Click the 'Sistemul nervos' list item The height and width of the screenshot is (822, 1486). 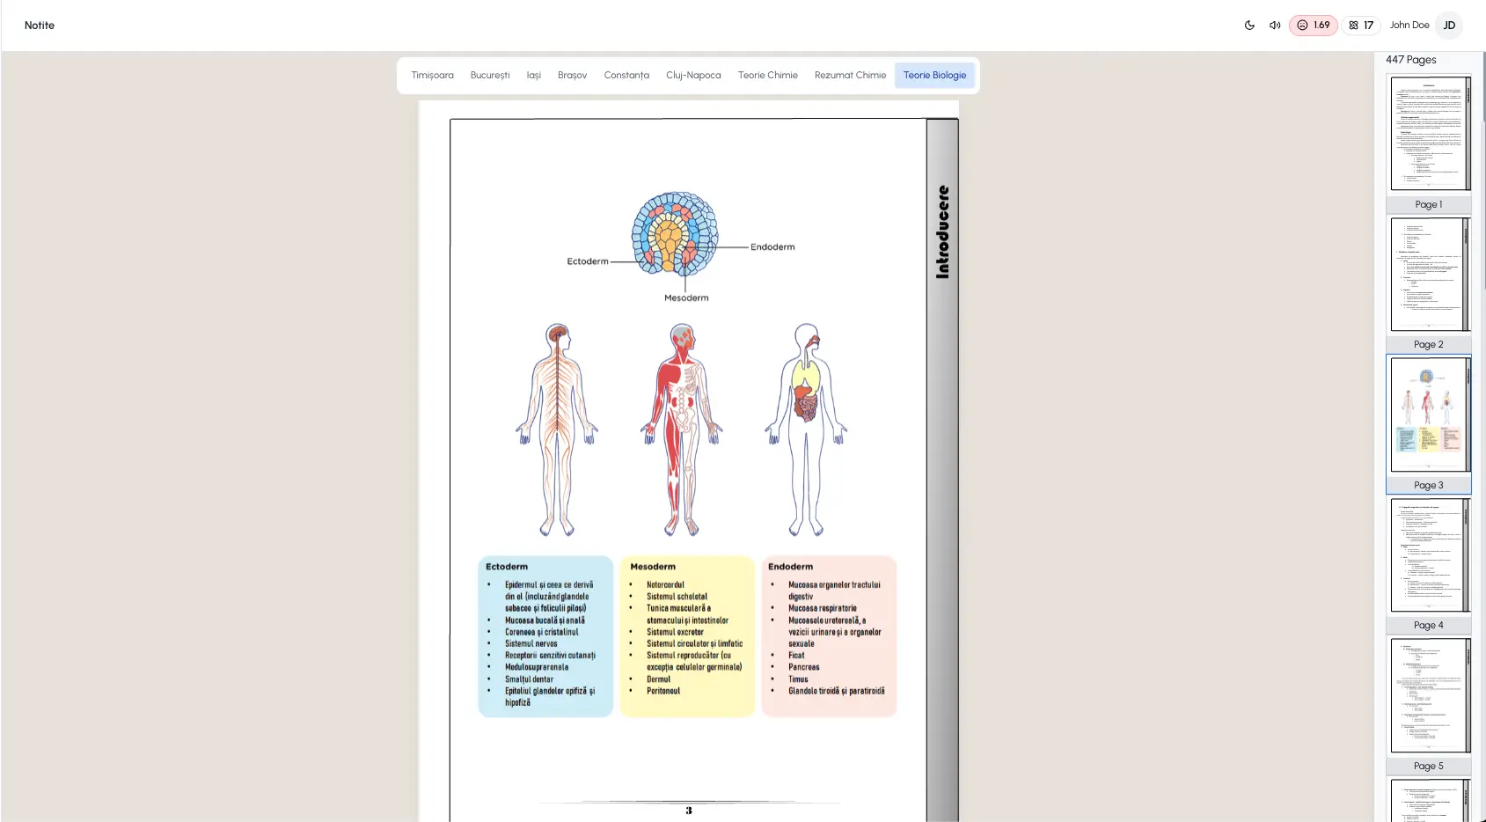[x=531, y=643]
